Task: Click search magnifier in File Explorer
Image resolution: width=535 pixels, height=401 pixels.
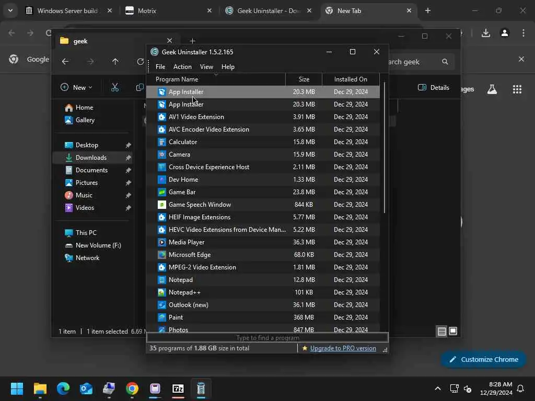Action: [445, 62]
